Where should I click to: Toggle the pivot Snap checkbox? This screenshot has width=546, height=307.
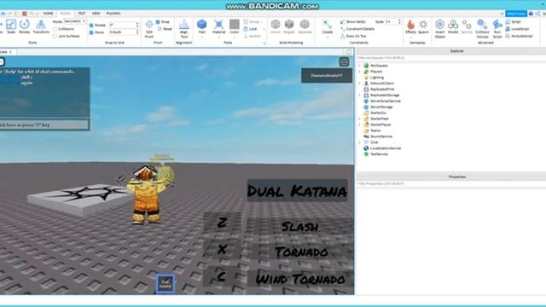pyautogui.click(x=158, y=22)
